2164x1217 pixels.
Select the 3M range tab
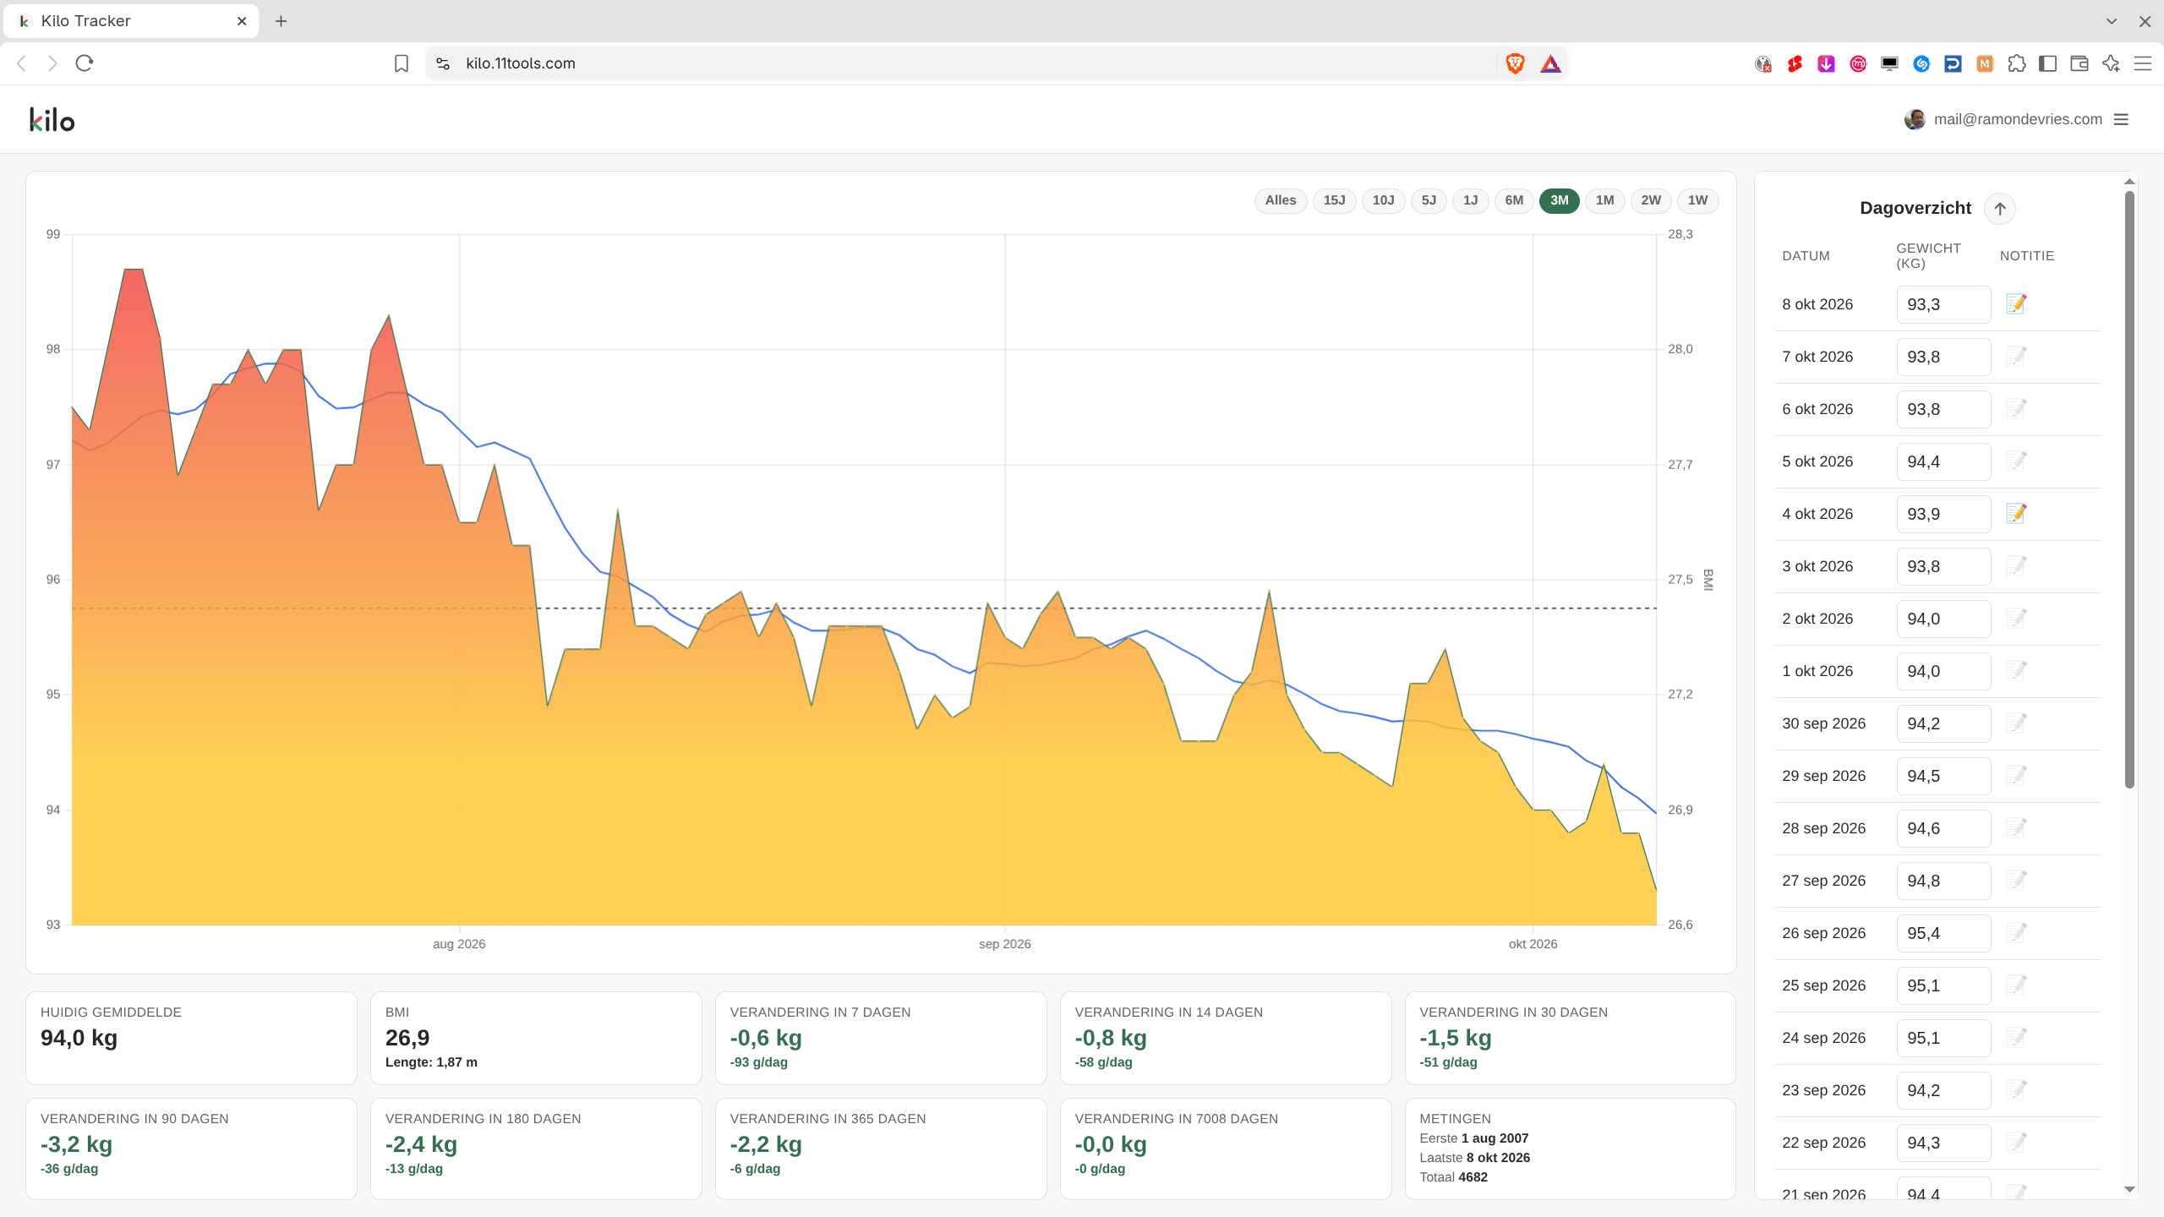1560,200
